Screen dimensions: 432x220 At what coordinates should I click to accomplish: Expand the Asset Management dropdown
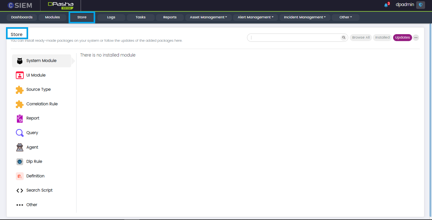point(208,17)
